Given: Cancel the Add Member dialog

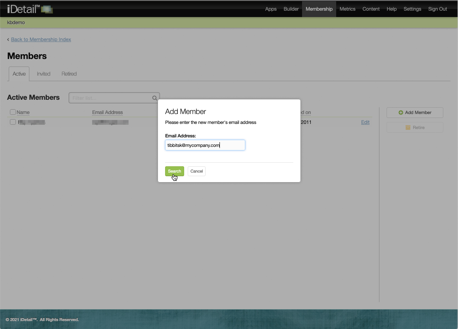Looking at the screenshot, I should [196, 171].
